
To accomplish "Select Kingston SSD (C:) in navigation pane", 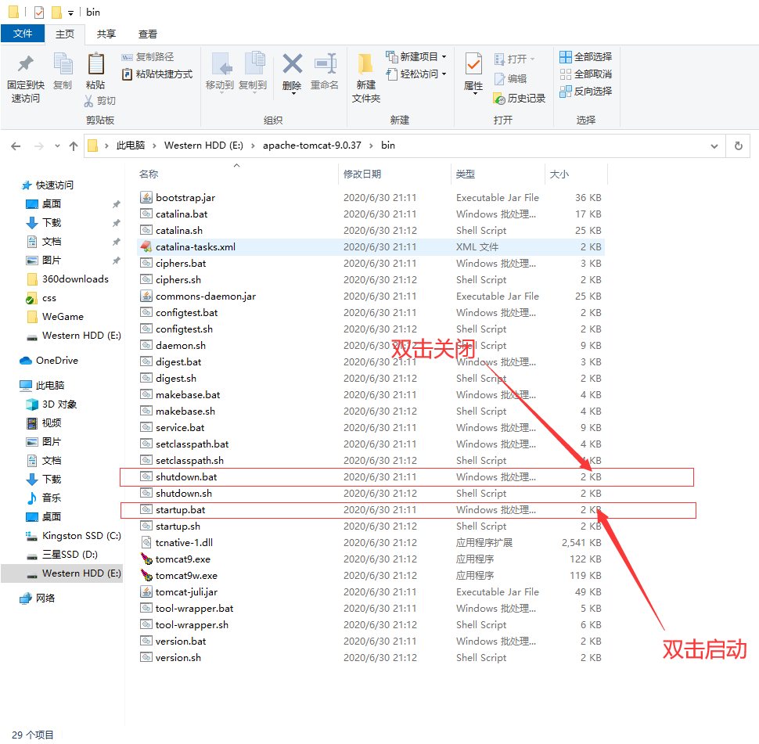I will (81, 536).
